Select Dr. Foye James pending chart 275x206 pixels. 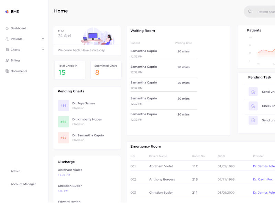(x=84, y=103)
